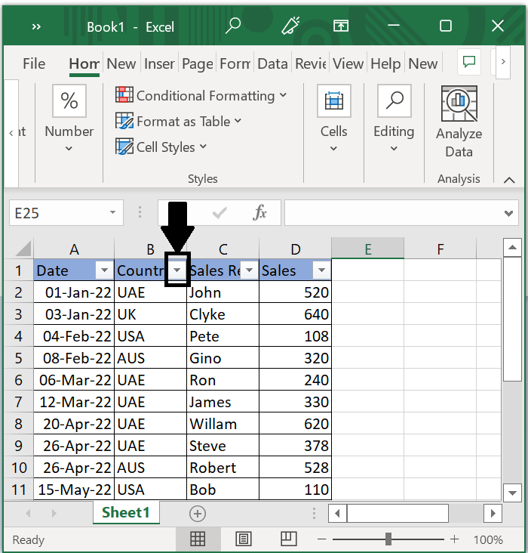Open the File tab
The height and width of the screenshot is (553, 528).
[x=34, y=63]
